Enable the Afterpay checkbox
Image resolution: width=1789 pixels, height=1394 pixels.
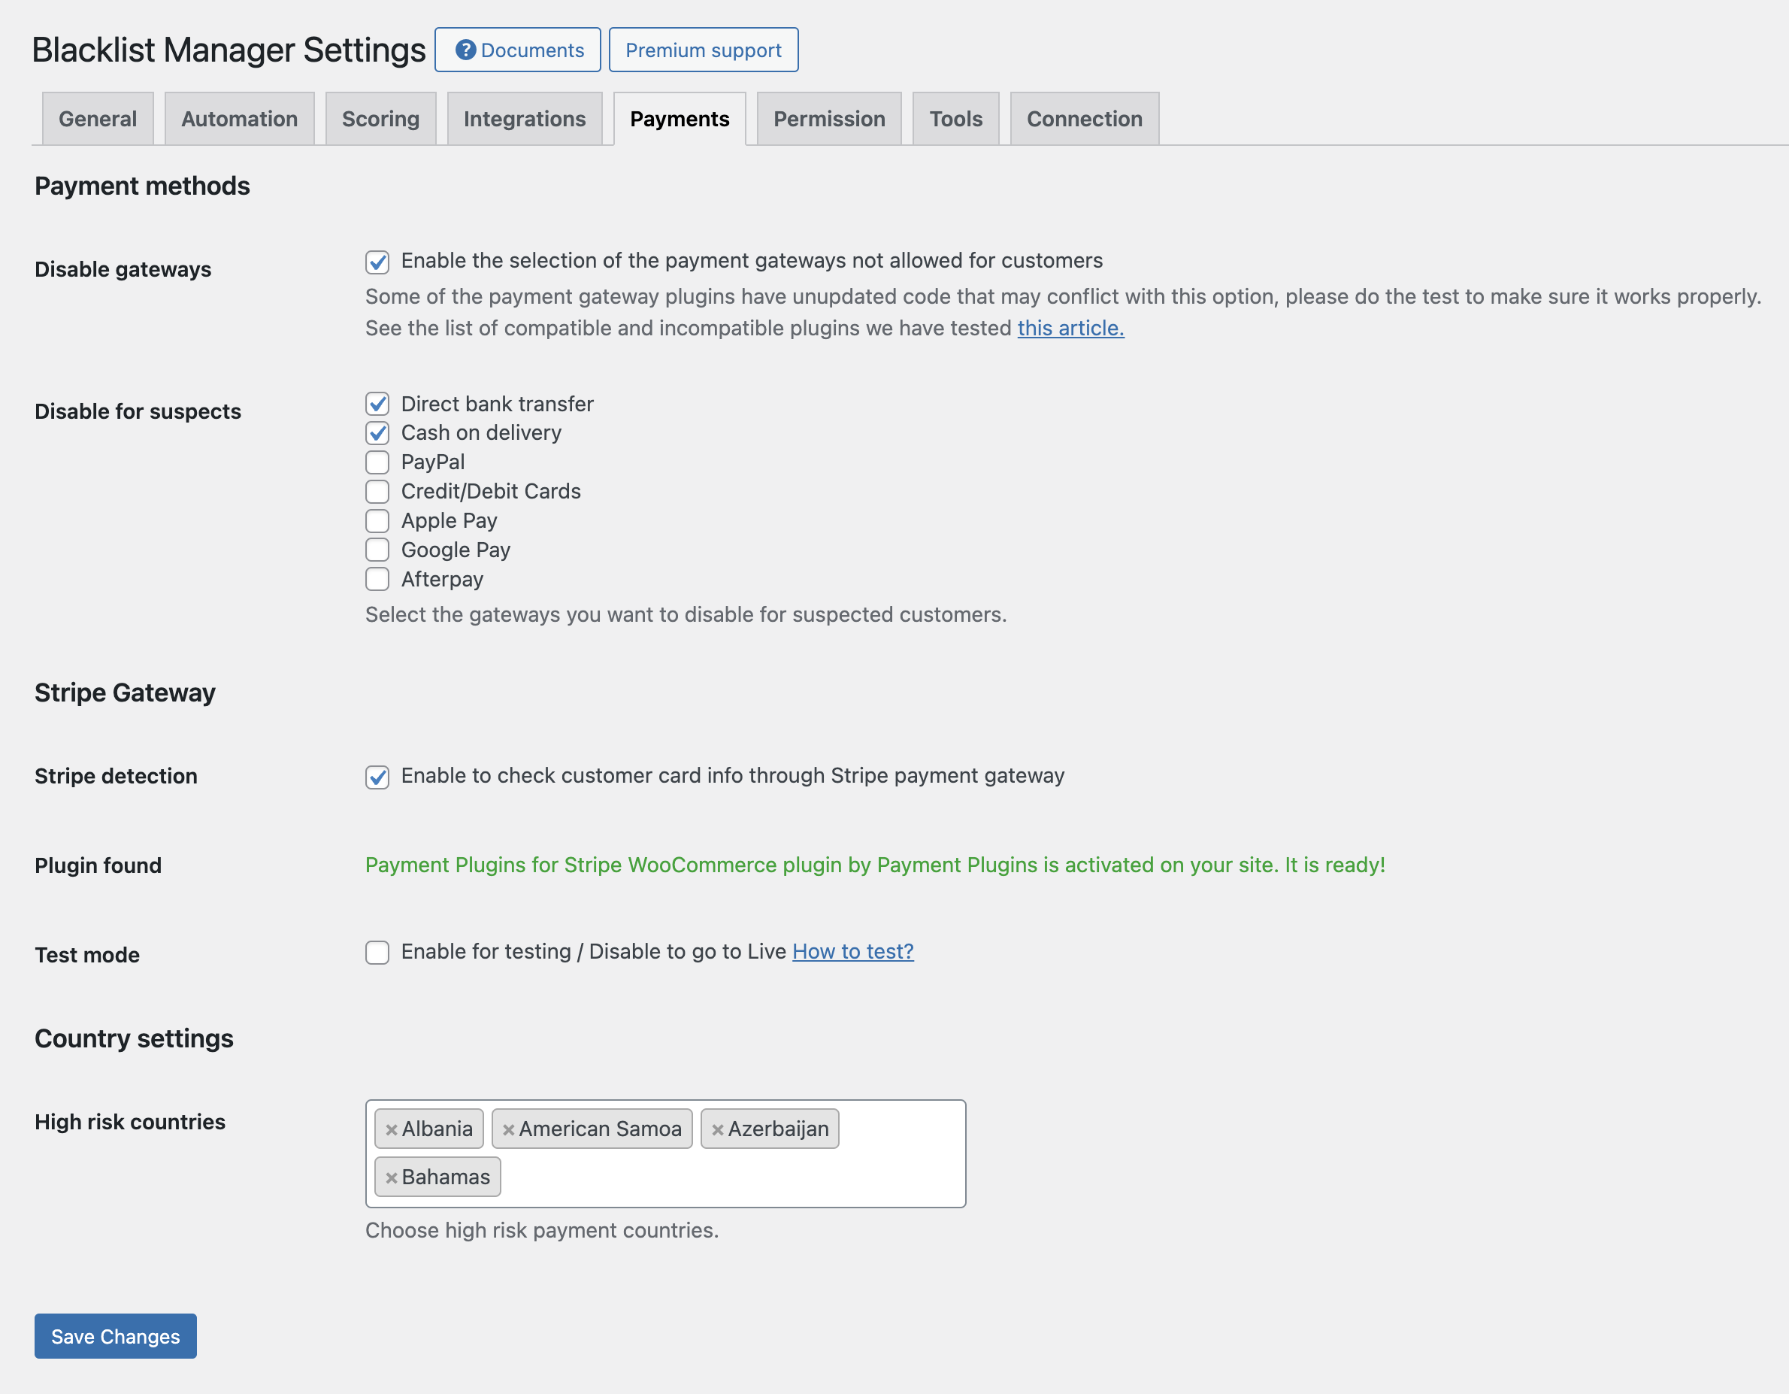pos(377,580)
